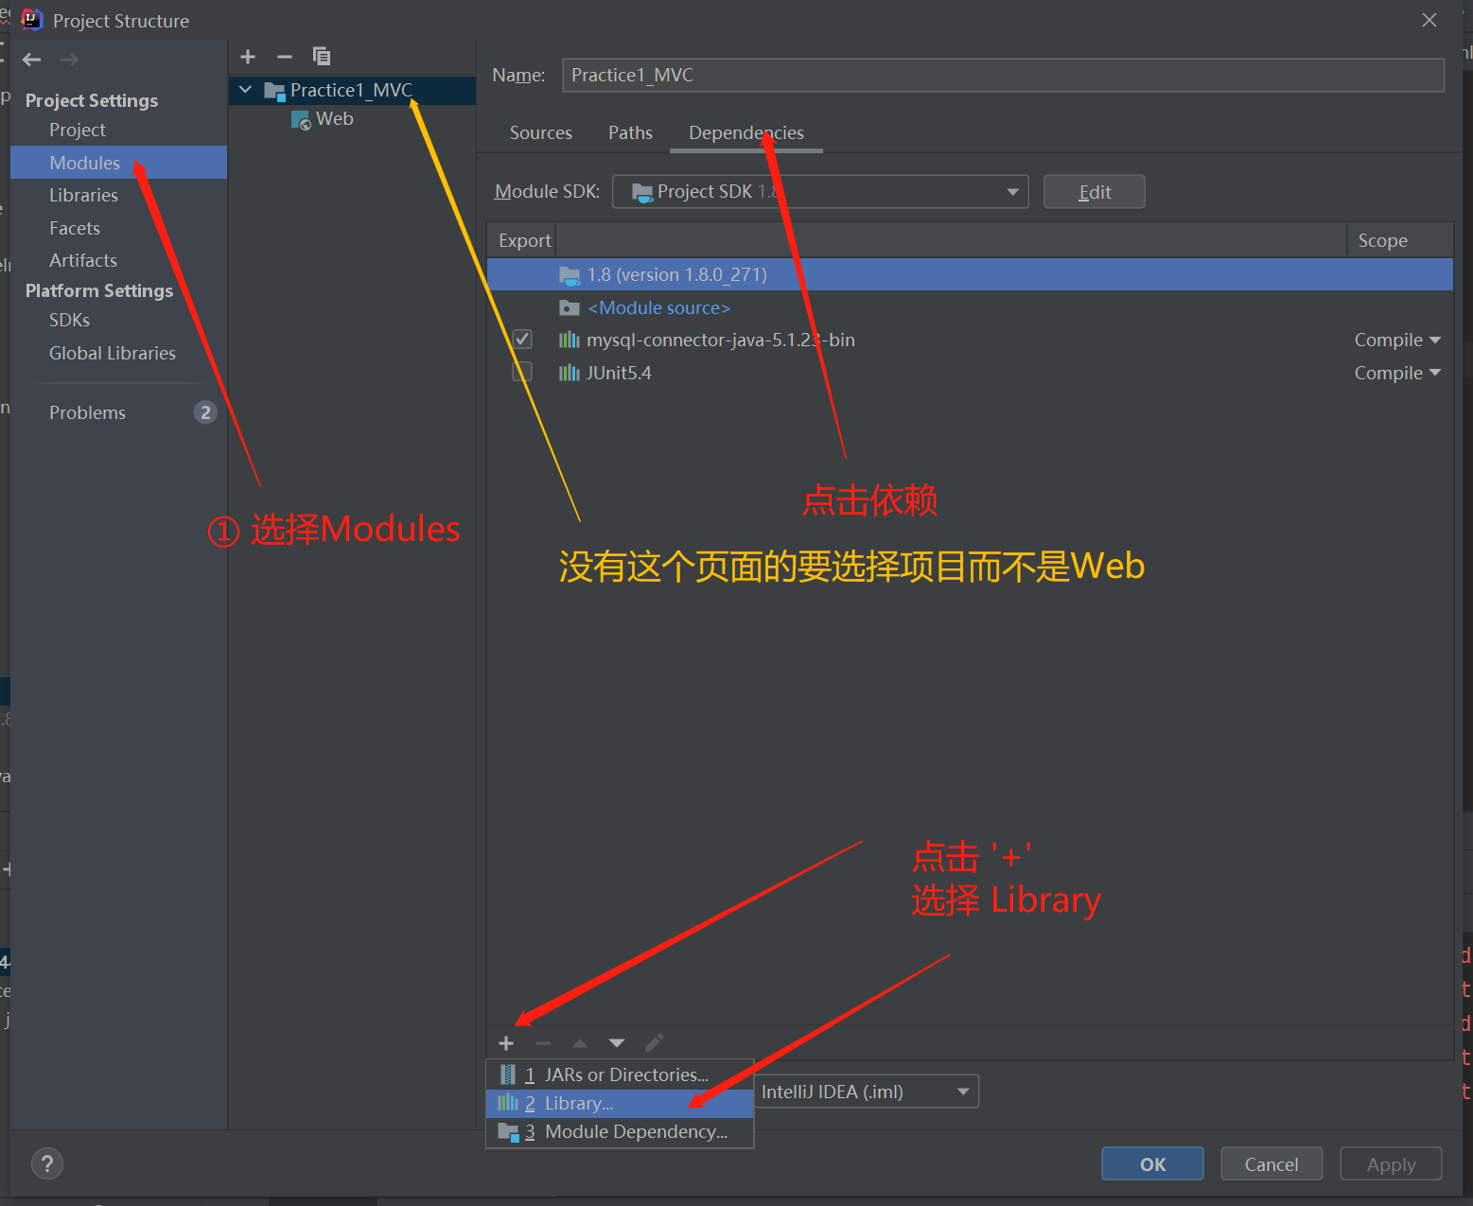The height and width of the screenshot is (1206, 1473).
Task: Click the Edit SDK button
Action: (x=1095, y=192)
